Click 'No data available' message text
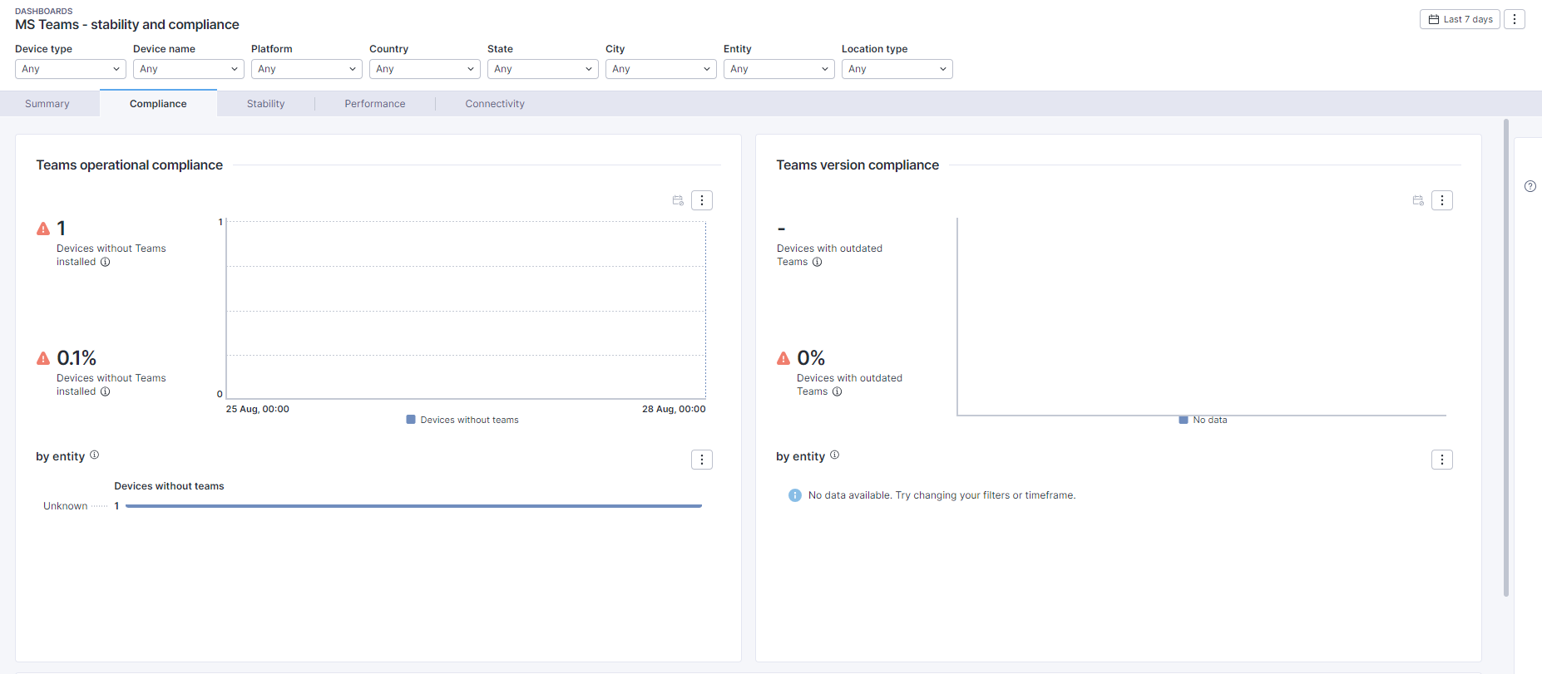The width and height of the screenshot is (1542, 674). [942, 495]
